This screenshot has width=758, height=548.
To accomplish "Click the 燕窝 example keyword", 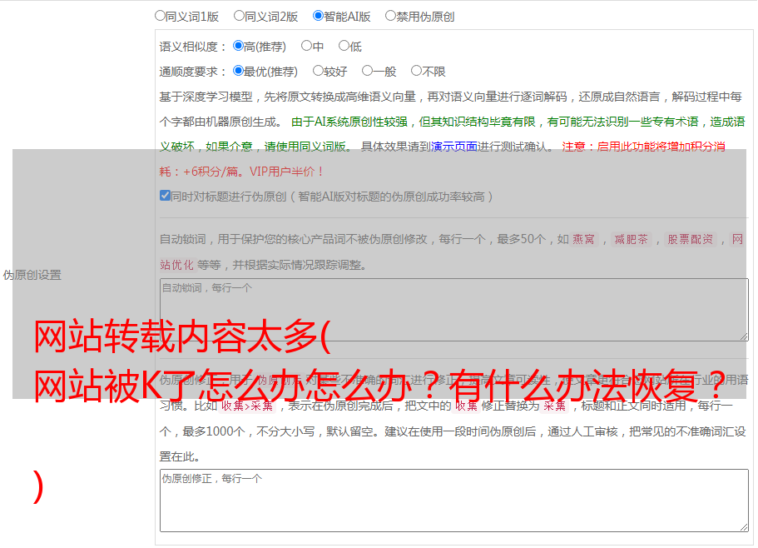I will [583, 239].
